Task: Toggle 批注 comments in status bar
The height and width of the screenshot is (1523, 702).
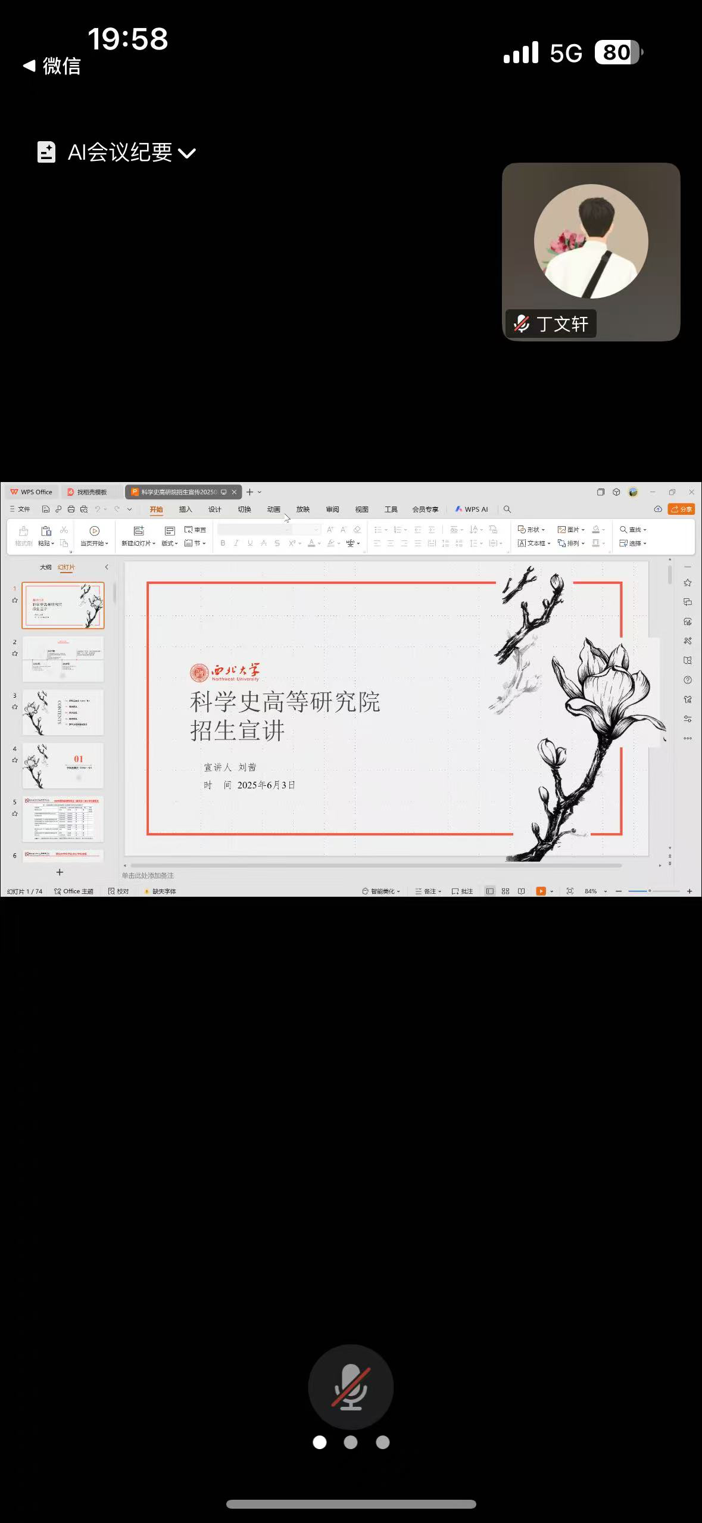Action: [x=462, y=891]
